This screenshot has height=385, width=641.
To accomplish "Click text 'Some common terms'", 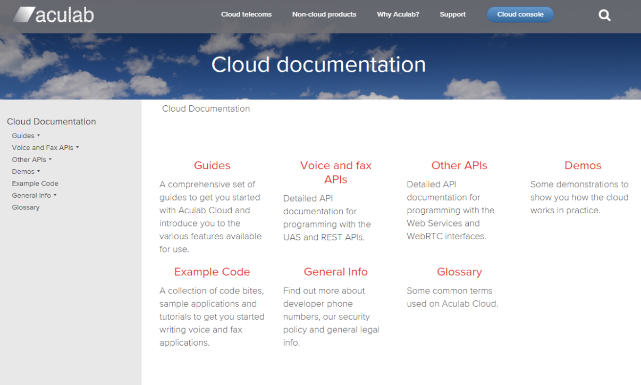I will (x=450, y=291).
